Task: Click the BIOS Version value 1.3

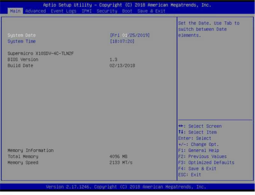Action: [113, 59]
